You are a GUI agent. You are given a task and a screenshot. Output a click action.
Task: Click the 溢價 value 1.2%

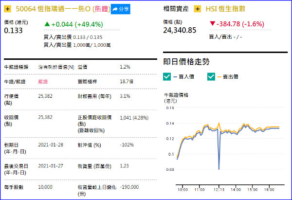click(125, 67)
